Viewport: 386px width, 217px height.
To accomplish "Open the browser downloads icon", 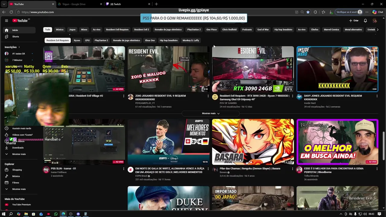I will 331,12.
